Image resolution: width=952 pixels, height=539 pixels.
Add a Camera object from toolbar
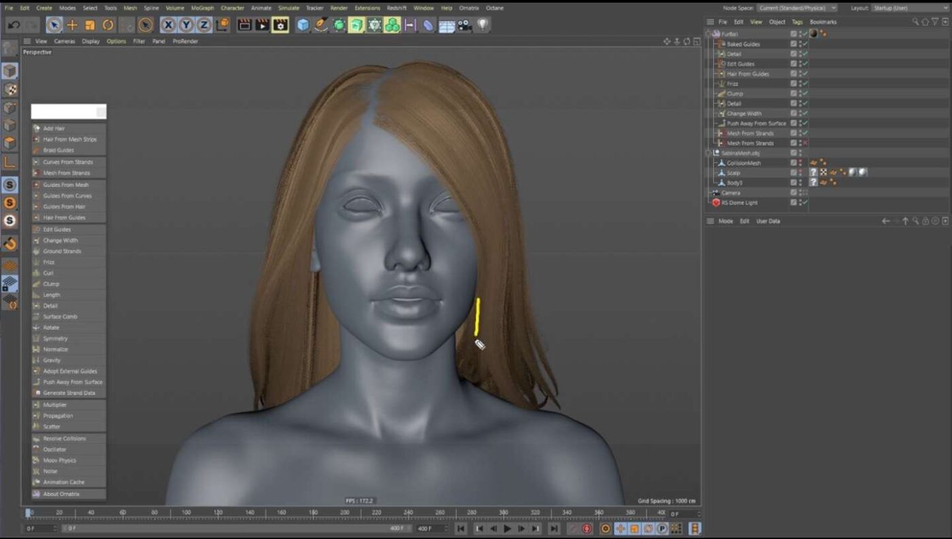point(464,25)
